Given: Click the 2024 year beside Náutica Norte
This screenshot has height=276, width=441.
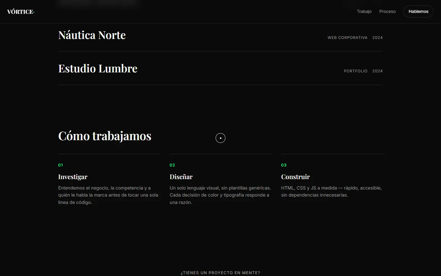Looking at the screenshot, I should [378, 37].
